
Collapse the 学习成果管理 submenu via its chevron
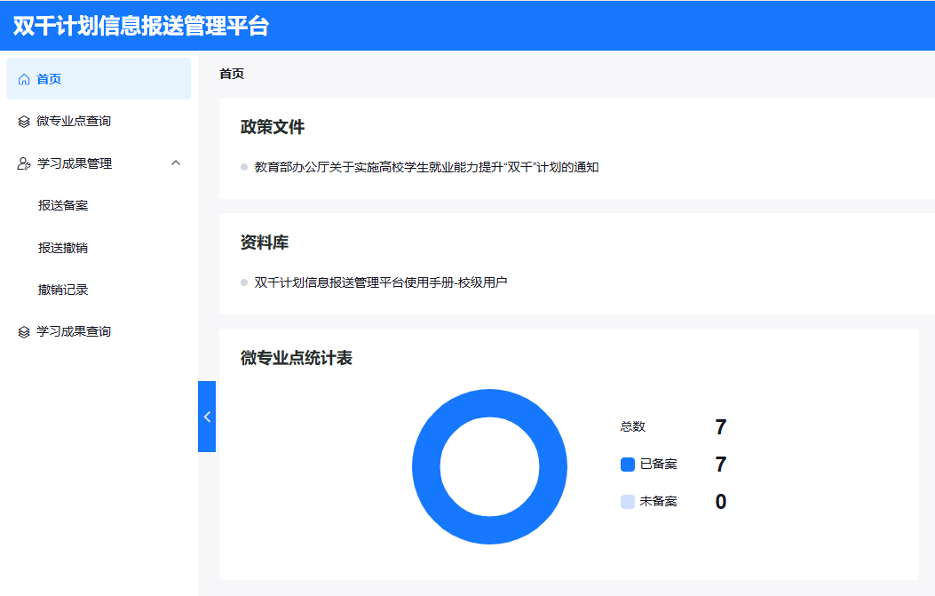tap(177, 163)
